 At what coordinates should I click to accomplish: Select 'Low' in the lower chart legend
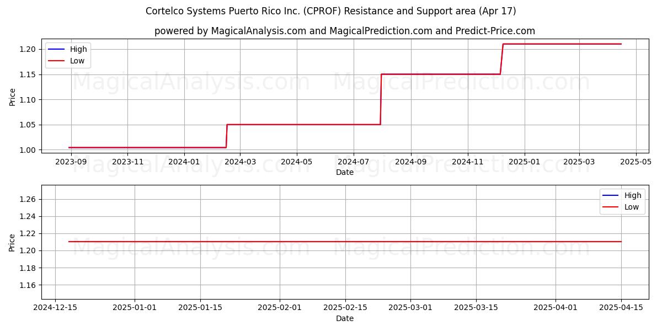pyautogui.click(x=632, y=207)
